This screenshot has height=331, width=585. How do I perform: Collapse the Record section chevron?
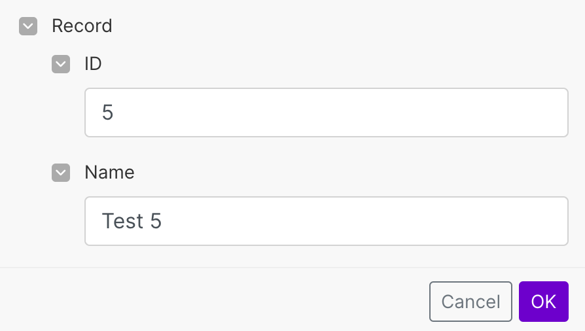pyautogui.click(x=28, y=26)
